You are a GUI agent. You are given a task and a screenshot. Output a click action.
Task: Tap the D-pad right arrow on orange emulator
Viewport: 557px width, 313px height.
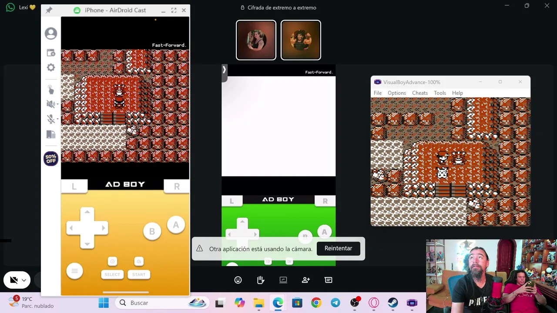[x=102, y=228]
